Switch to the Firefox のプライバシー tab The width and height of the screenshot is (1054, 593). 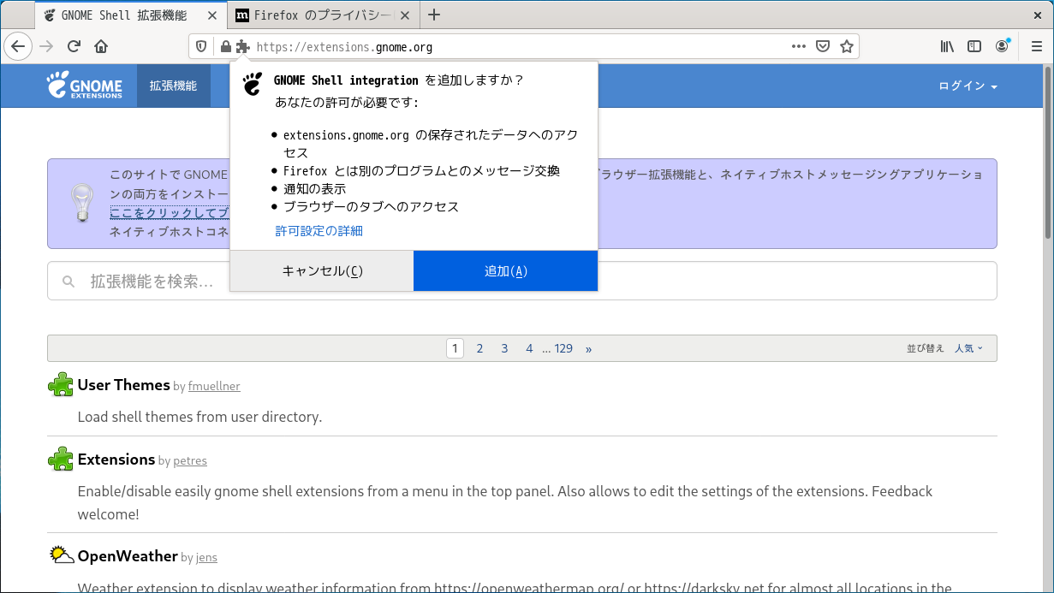324,15
